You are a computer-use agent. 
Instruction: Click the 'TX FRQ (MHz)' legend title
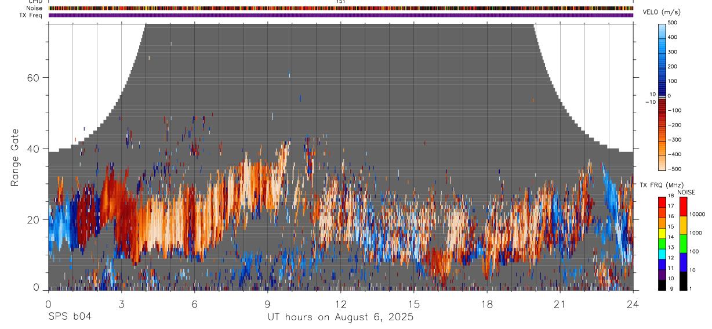(662, 185)
